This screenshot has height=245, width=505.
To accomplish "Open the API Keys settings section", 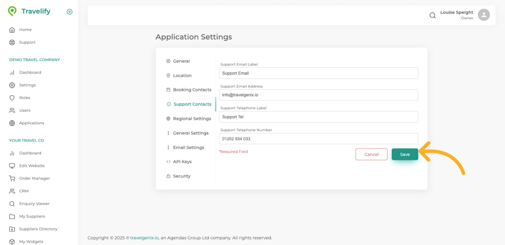I will tap(182, 162).
